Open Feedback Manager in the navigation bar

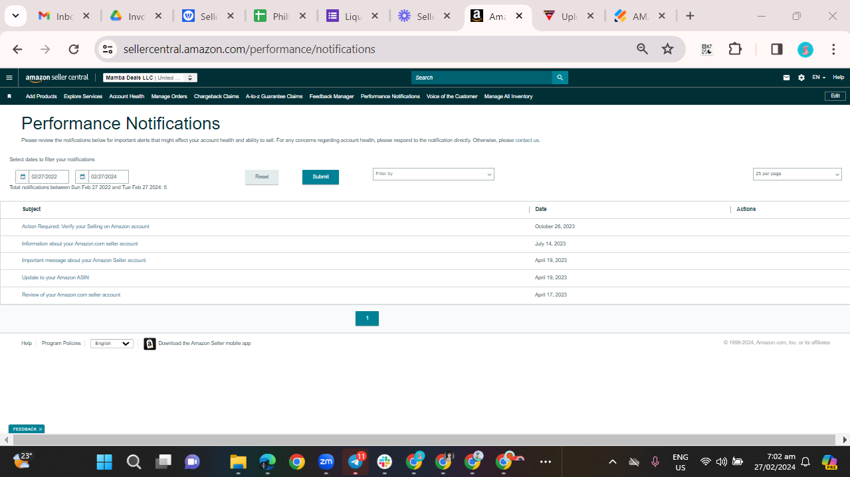coord(332,96)
